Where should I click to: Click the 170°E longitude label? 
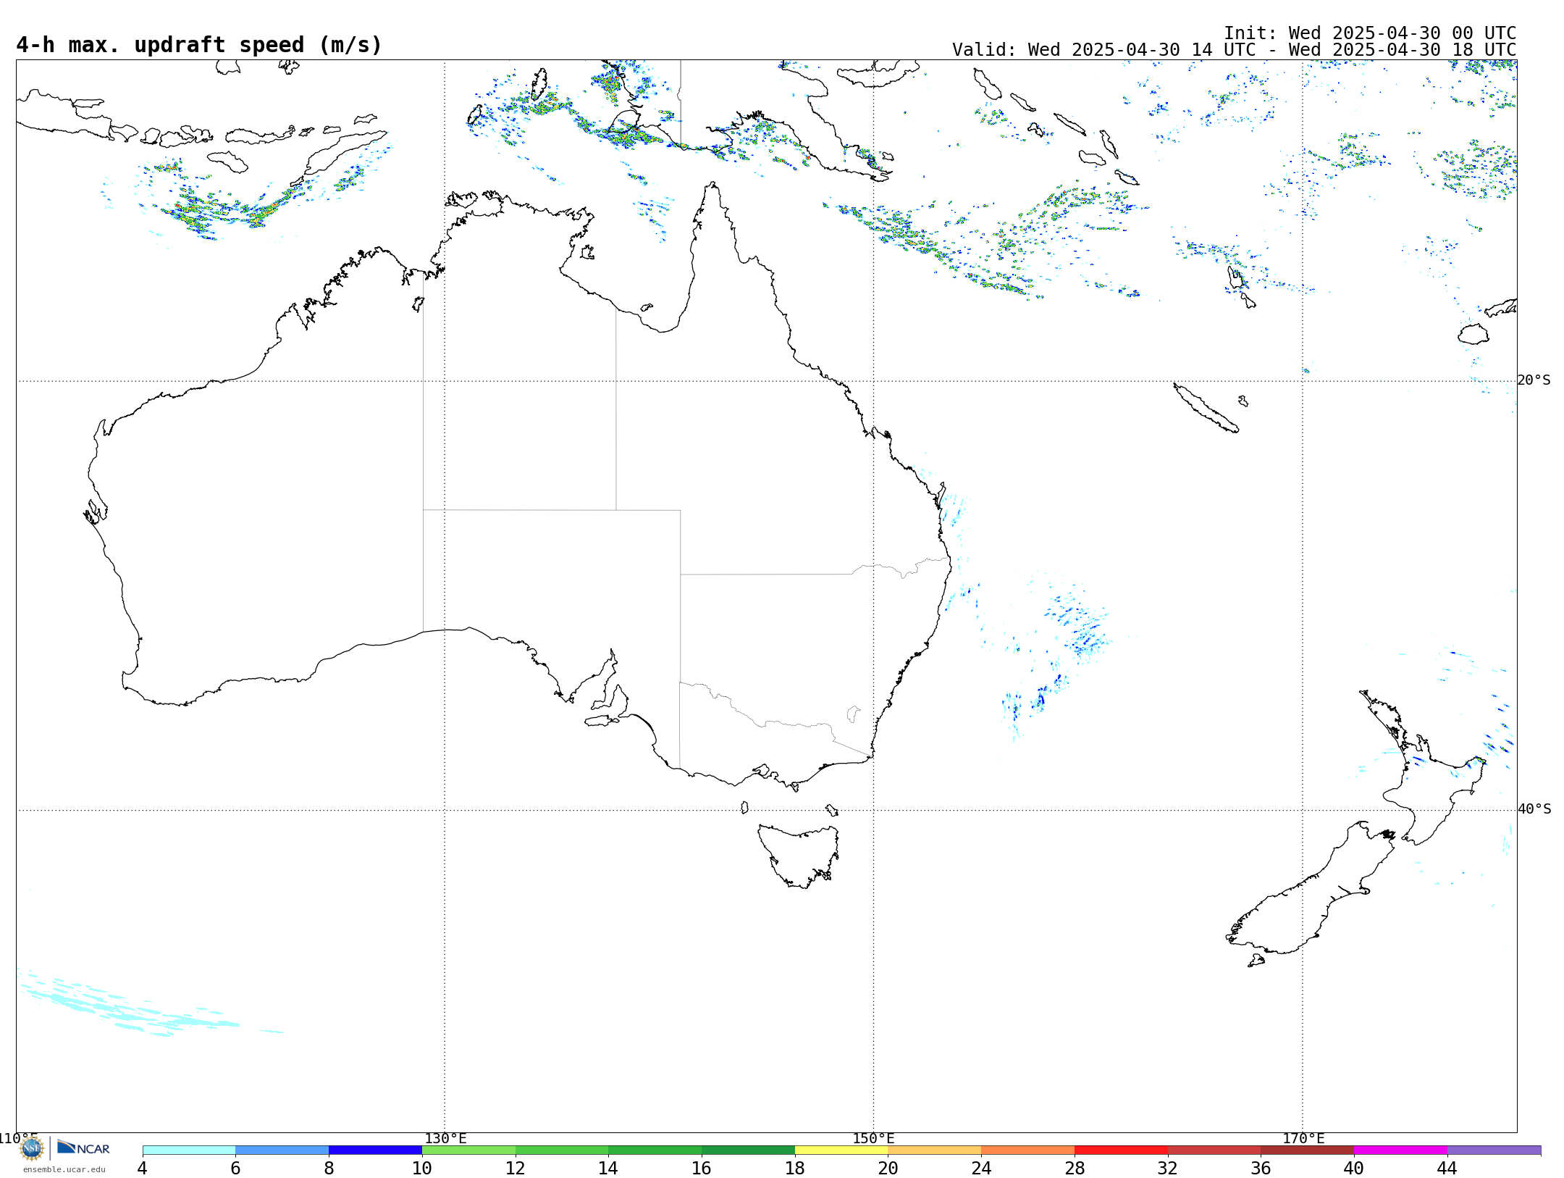pyautogui.click(x=1303, y=1139)
